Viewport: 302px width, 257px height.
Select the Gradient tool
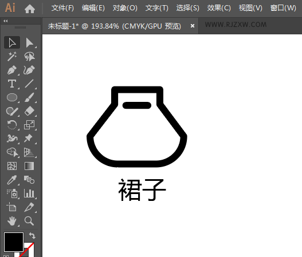(x=29, y=166)
